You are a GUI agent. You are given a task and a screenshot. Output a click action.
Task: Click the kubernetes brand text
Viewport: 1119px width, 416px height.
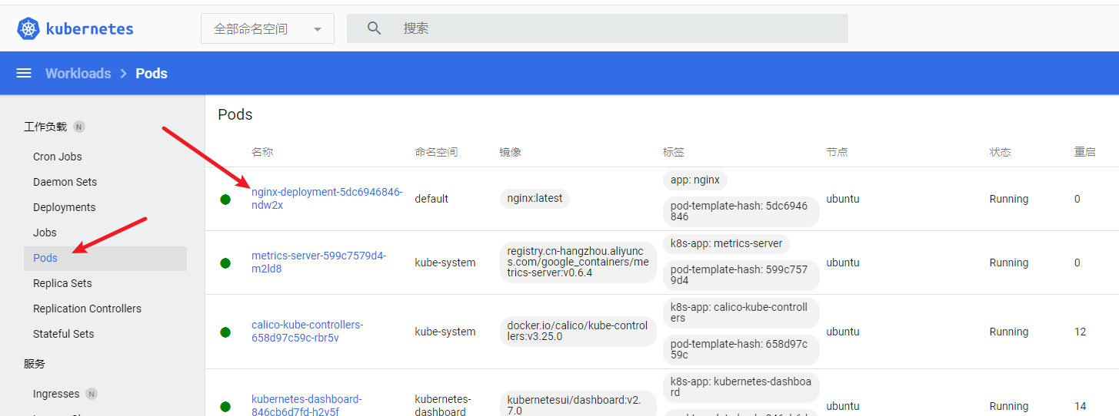(x=90, y=29)
